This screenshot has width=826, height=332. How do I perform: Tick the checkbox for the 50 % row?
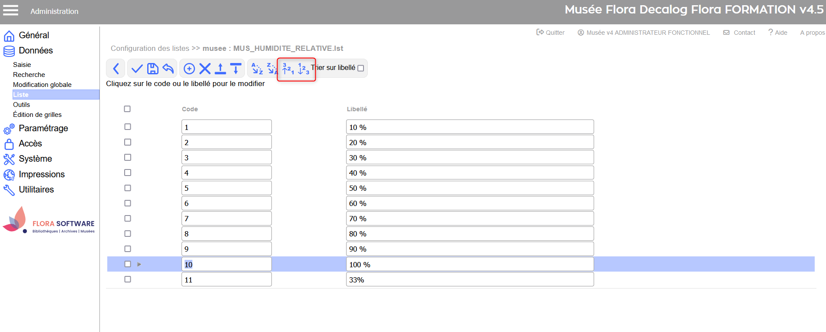click(x=128, y=188)
